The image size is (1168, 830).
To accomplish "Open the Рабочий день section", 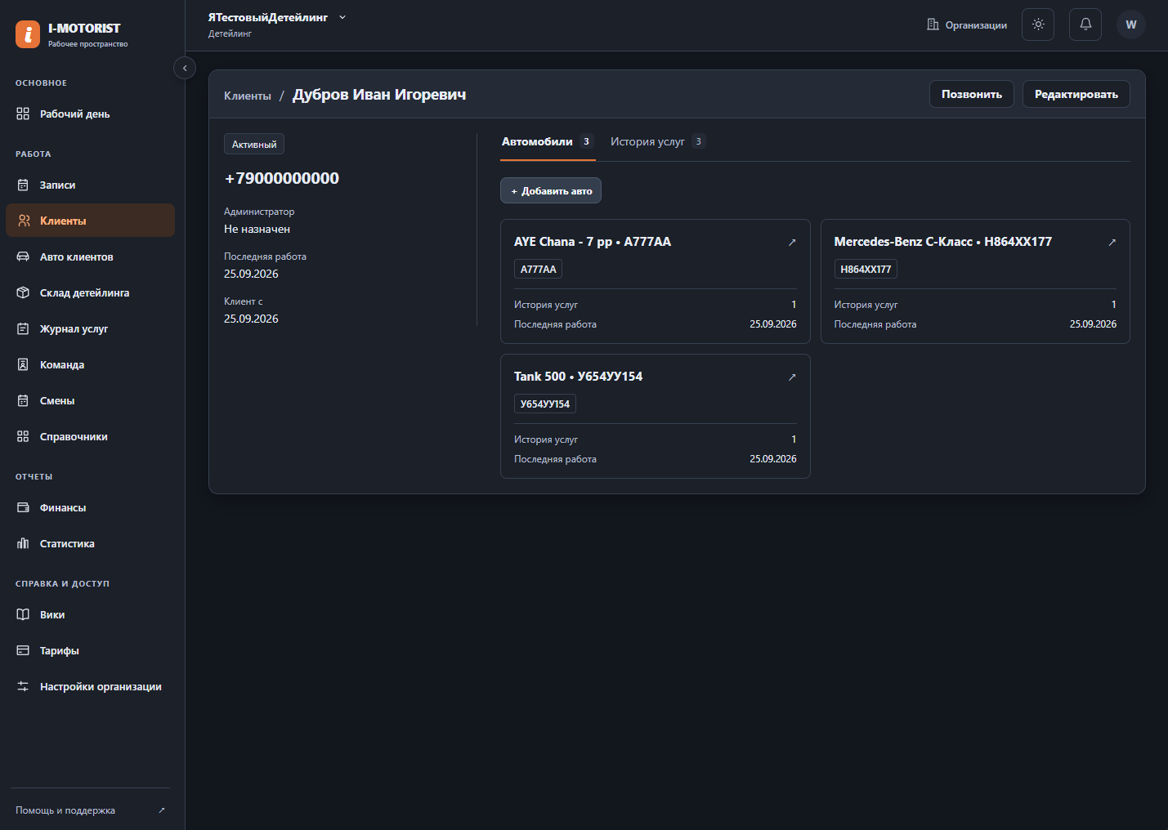I will point(90,114).
